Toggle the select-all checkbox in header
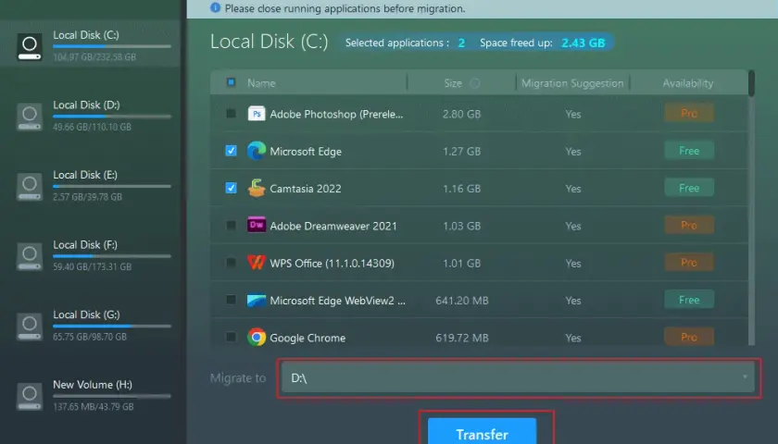Screen dimensions: 778x444 (231, 82)
